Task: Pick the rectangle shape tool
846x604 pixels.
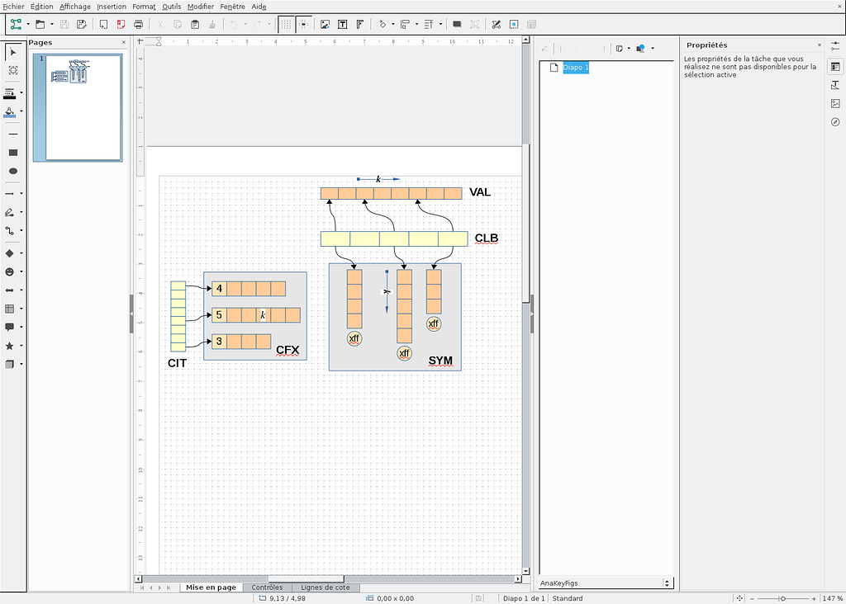Action: [x=13, y=153]
